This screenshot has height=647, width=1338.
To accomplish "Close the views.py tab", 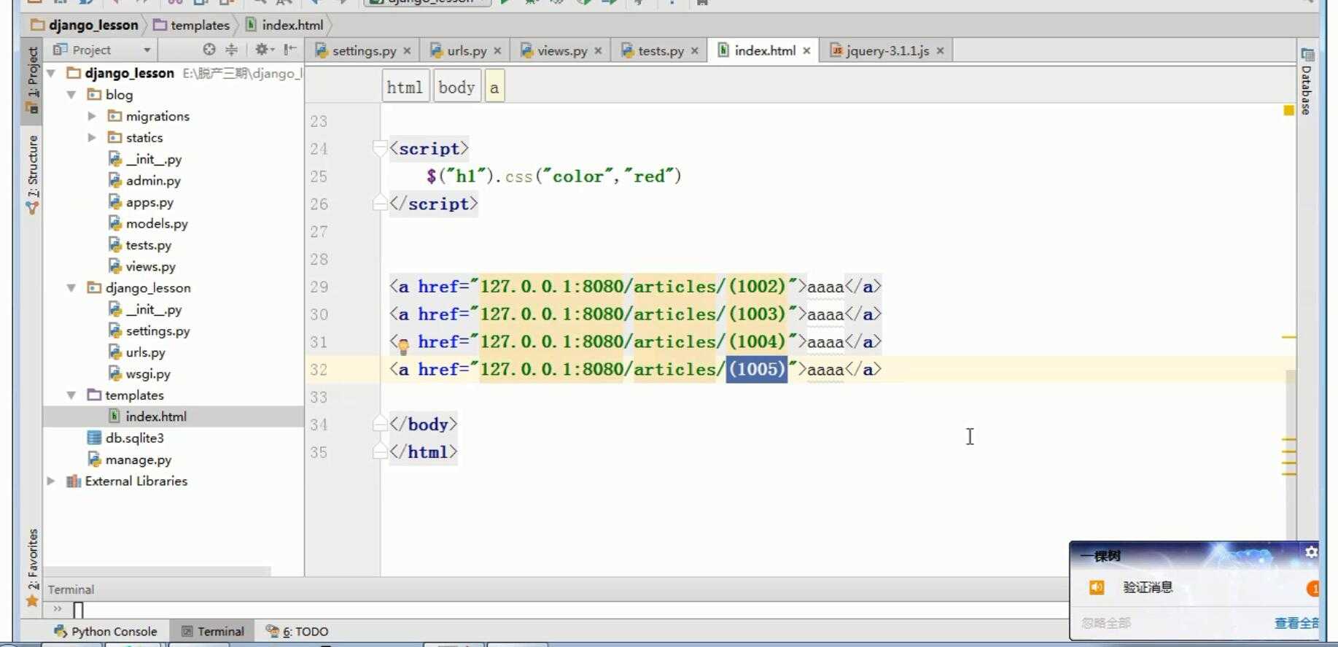I will coord(598,51).
